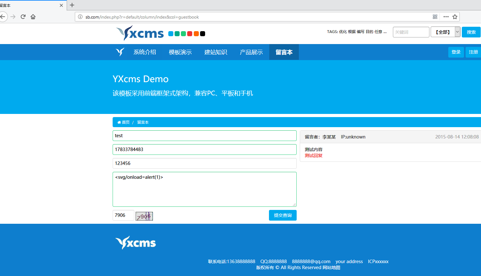Open the page actions ellipsis menu in address bar
The height and width of the screenshot is (276, 481).
pos(446,17)
